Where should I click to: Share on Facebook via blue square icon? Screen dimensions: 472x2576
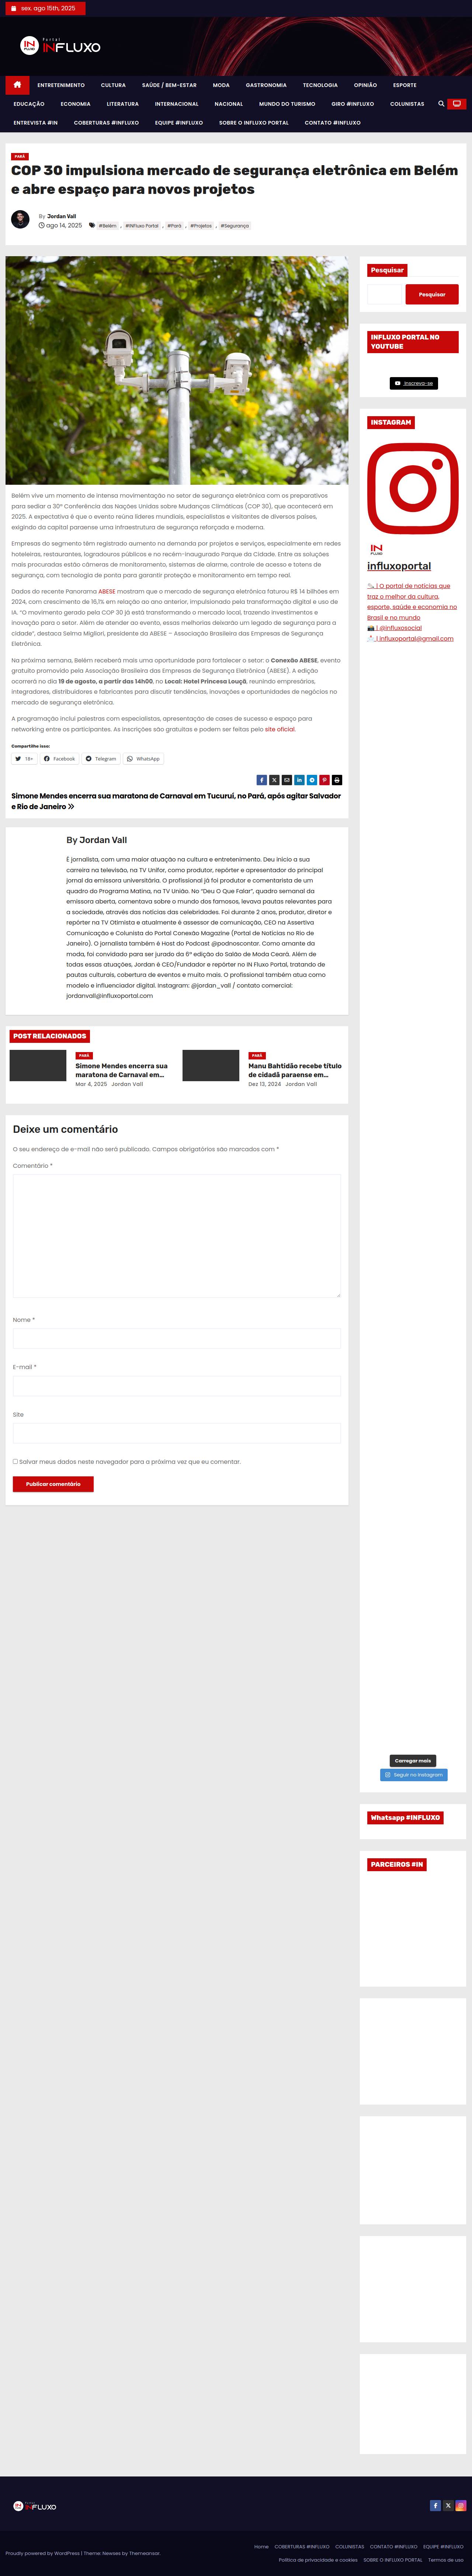262,780
